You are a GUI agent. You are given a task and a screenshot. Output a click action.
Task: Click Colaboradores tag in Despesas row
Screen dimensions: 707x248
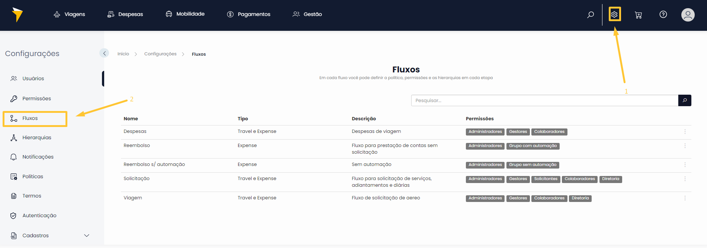549,132
